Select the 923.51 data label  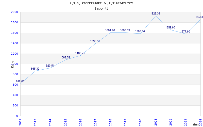click(x=50, y=66)
